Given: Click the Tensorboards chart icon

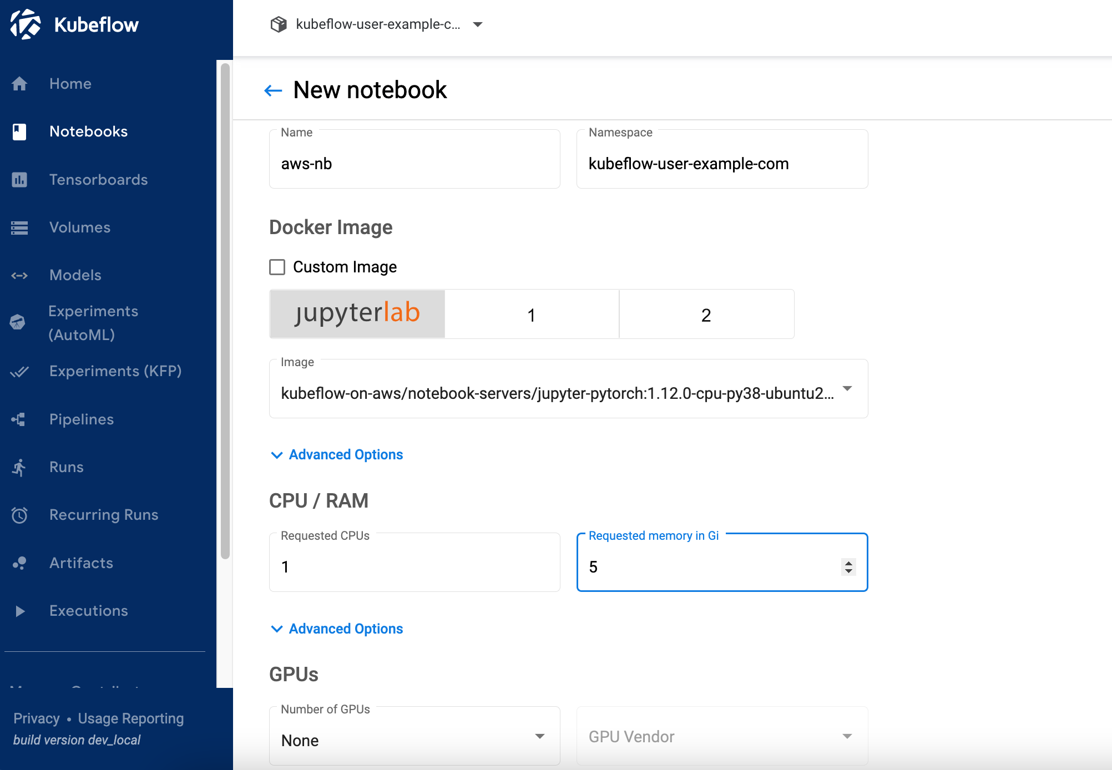Looking at the screenshot, I should pos(19,180).
